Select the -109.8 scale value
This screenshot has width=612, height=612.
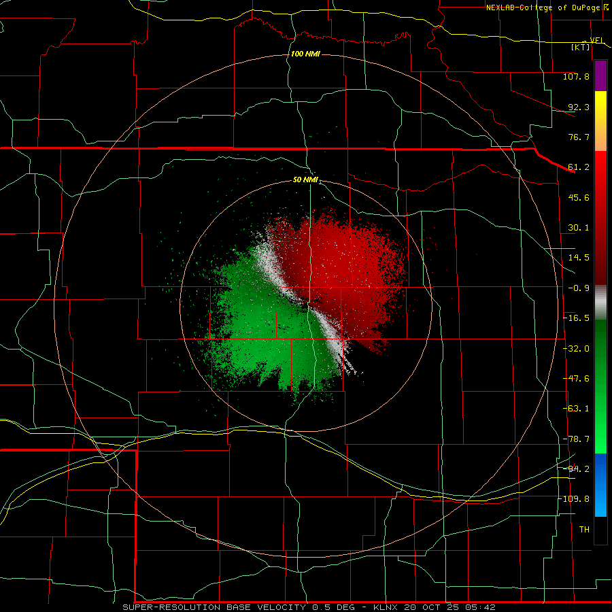(x=574, y=499)
